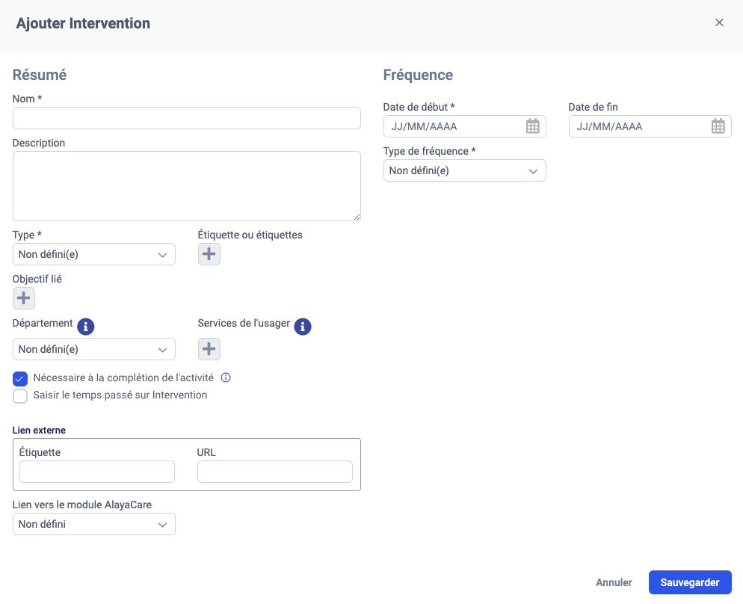Click Département info icon
Image resolution: width=743 pixels, height=604 pixels.
pyautogui.click(x=86, y=326)
